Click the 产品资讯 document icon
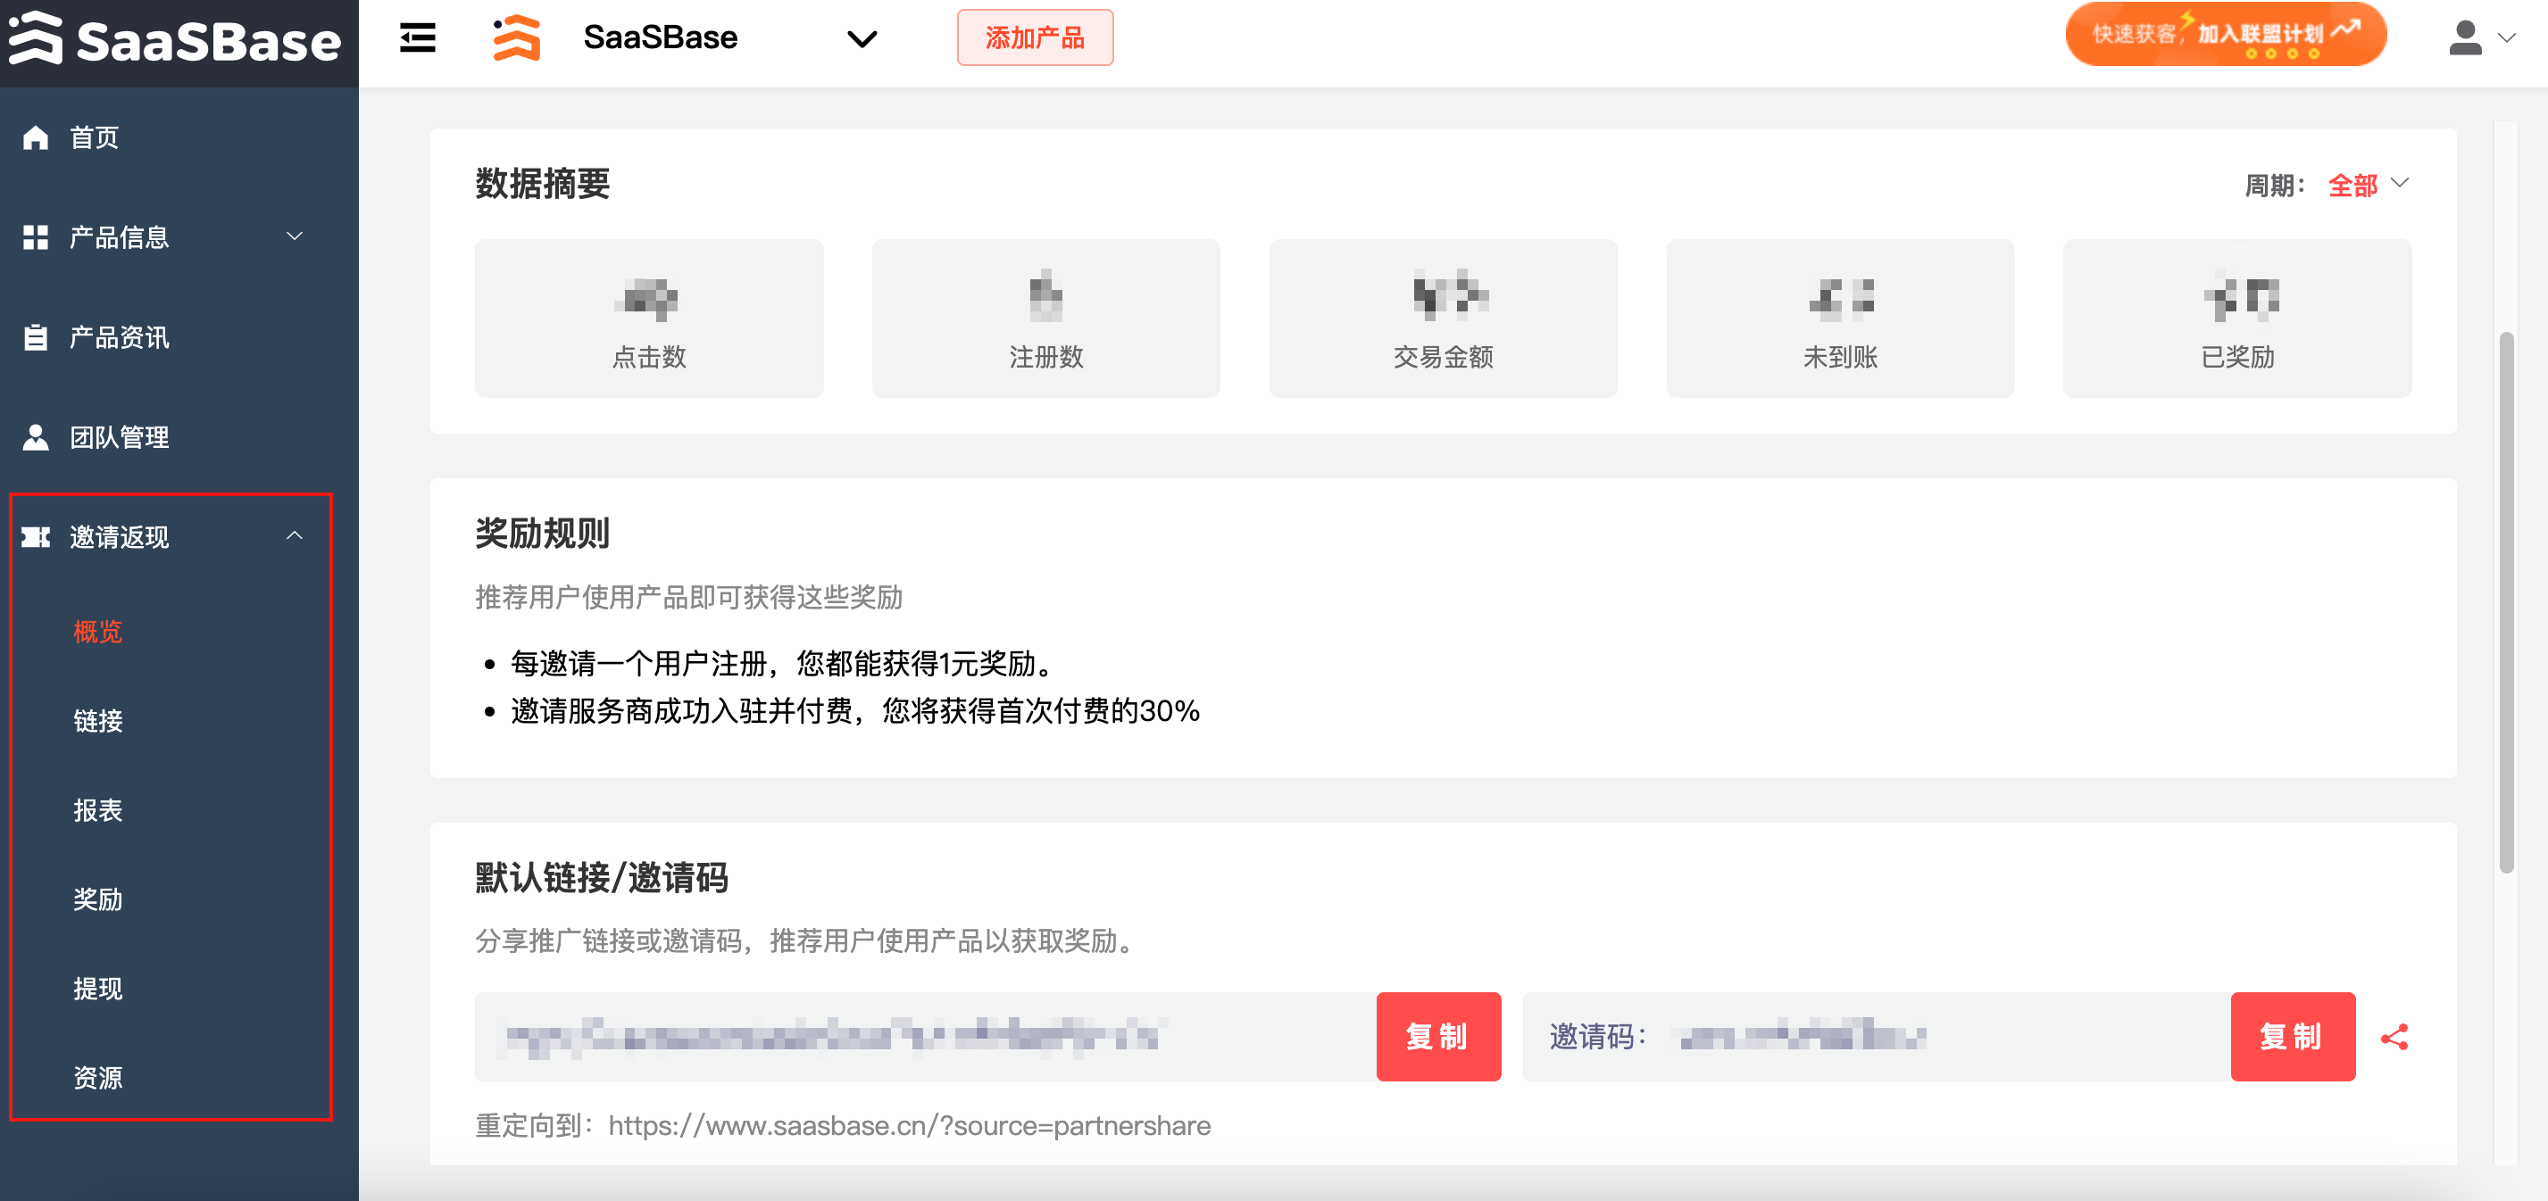This screenshot has height=1201, width=2548. click(x=36, y=337)
